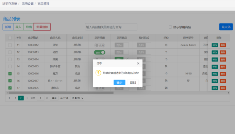Toggle the 启用 switch for 摩托车
Screen dimensions: 235x134
(100, 88)
